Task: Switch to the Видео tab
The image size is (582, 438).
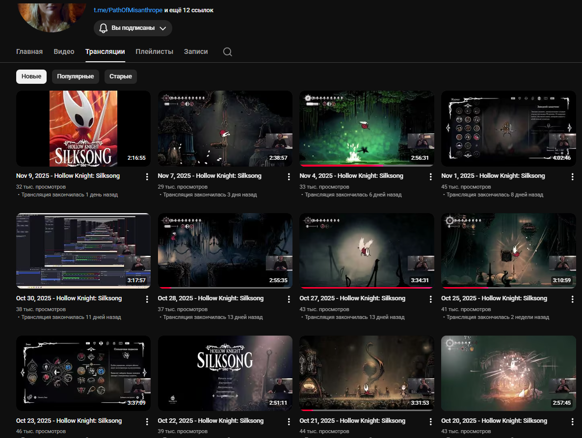Action: coord(64,51)
